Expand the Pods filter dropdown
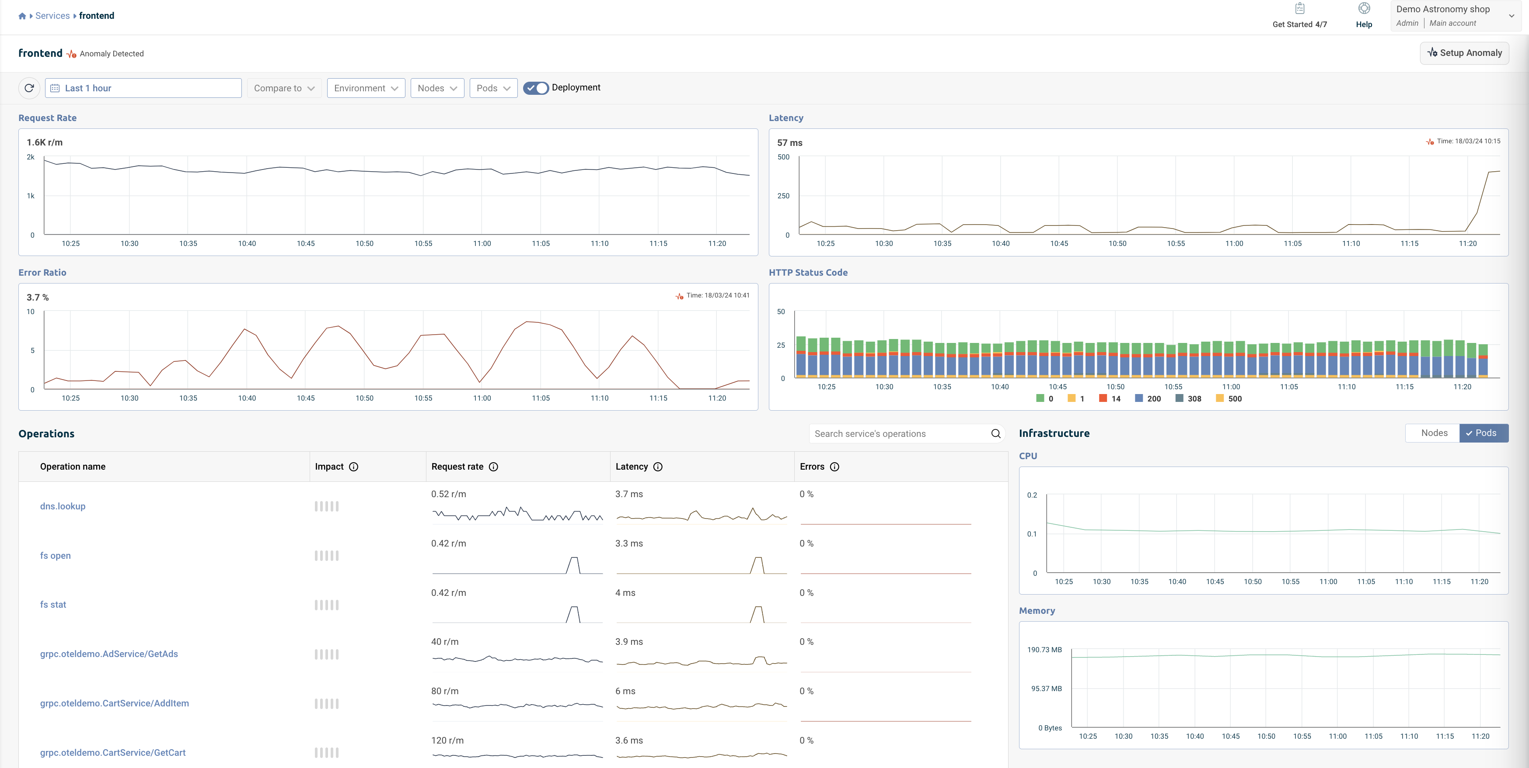1529x768 pixels. click(493, 88)
